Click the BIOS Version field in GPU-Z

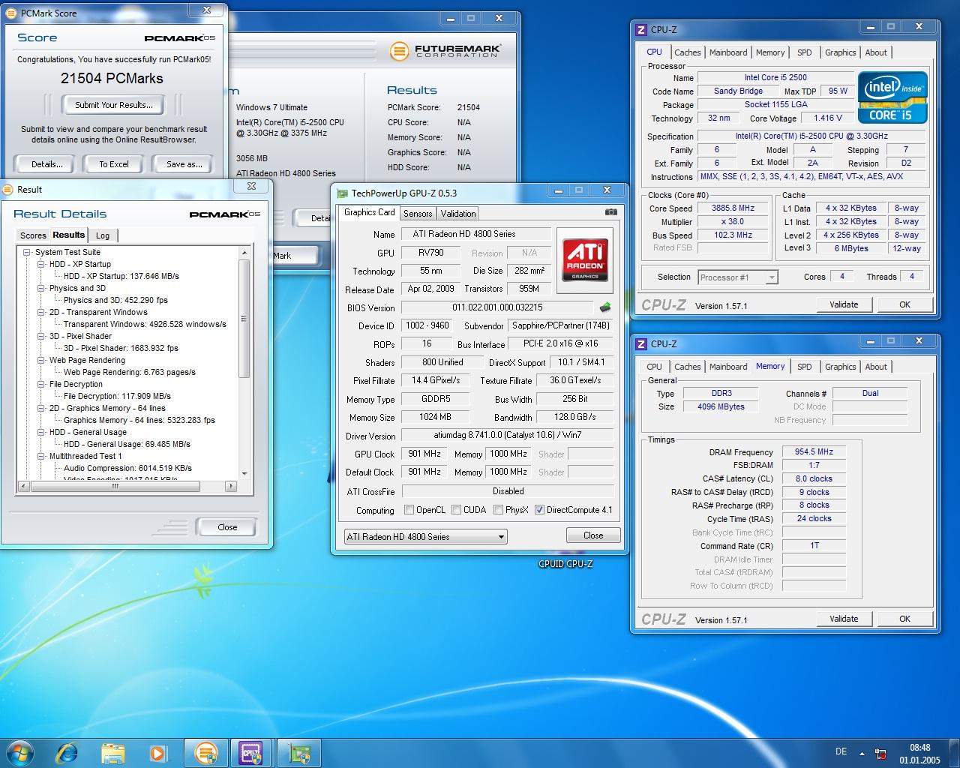tap(497, 307)
